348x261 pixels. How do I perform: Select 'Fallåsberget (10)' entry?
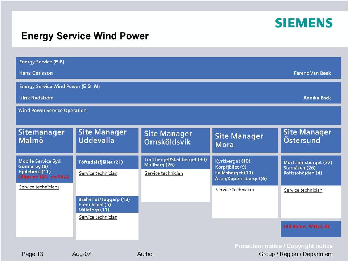234,173
